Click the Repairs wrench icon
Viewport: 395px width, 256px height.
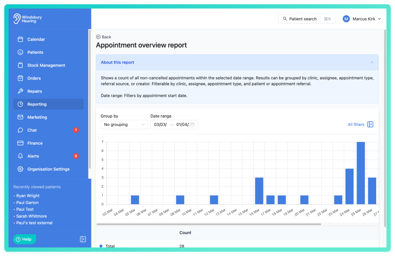click(20, 91)
